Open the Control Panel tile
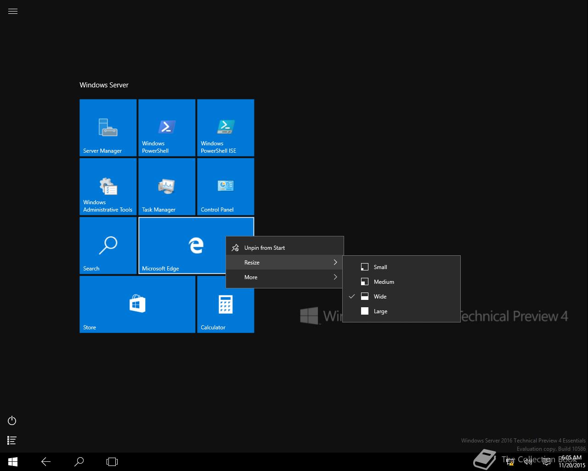 225,186
